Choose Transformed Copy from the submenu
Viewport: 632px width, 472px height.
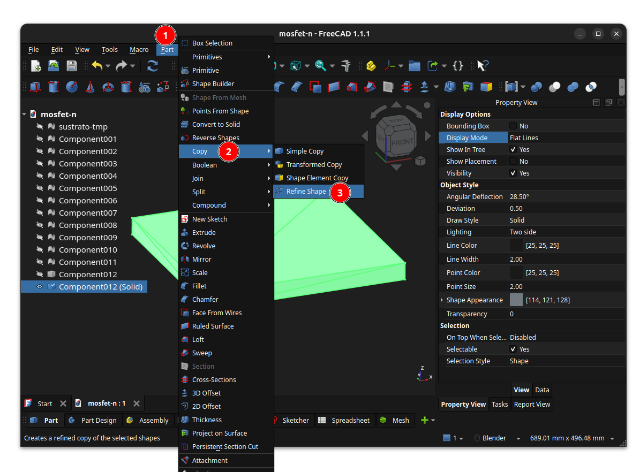tap(319, 164)
